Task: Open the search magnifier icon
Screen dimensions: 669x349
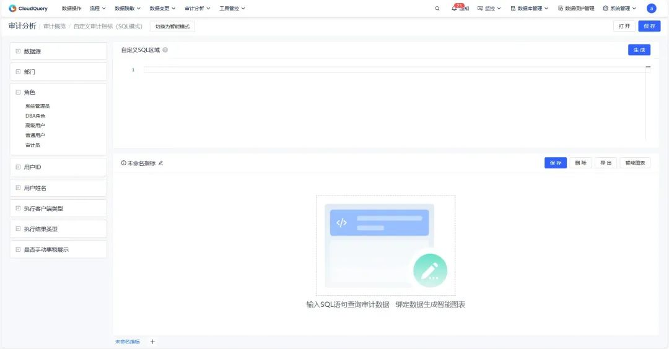Action: (437, 9)
